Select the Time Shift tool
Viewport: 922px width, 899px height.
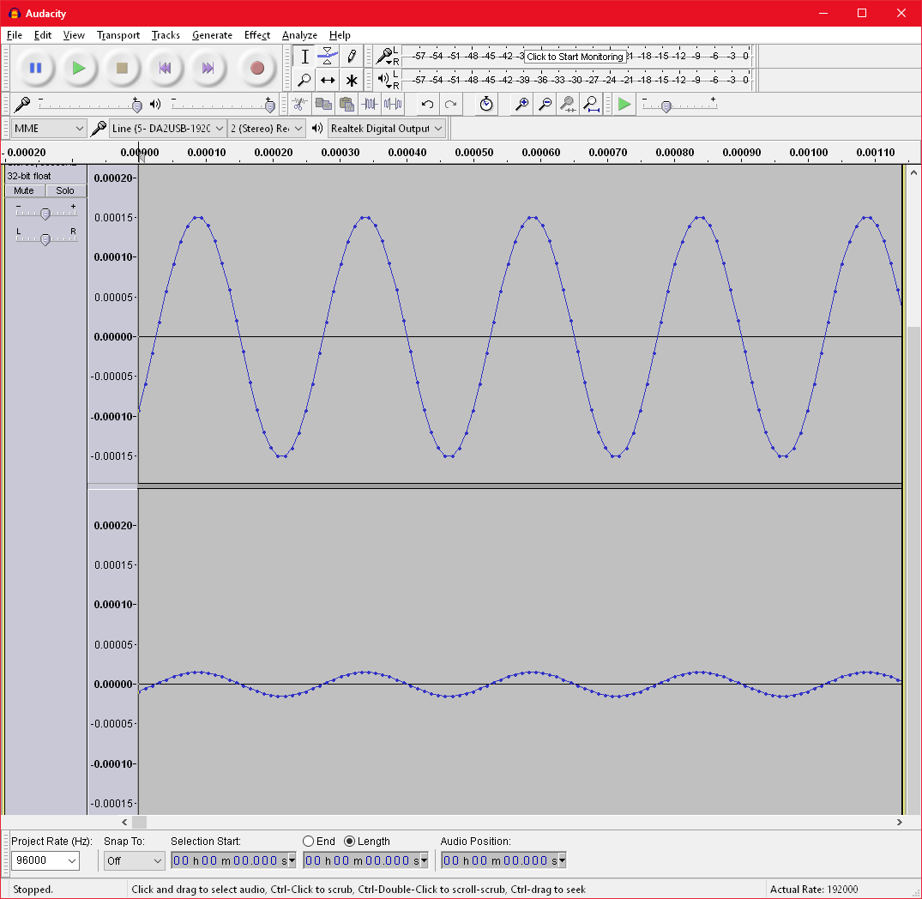pos(328,80)
